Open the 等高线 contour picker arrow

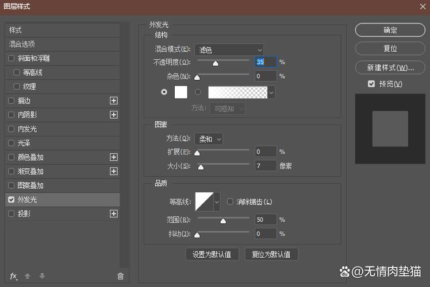tap(217, 202)
